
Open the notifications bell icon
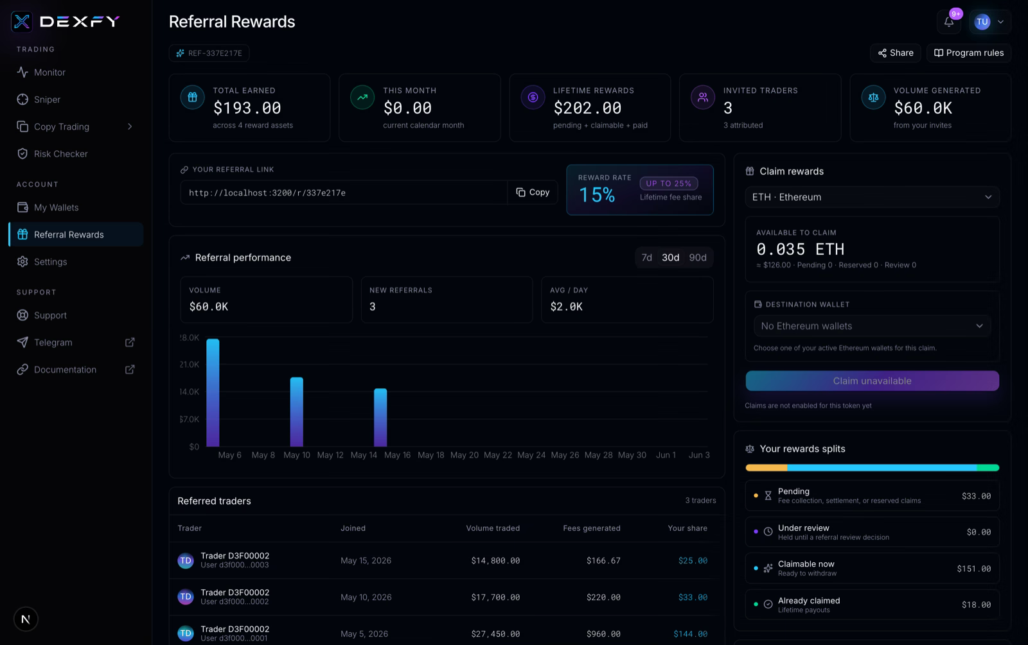point(949,22)
